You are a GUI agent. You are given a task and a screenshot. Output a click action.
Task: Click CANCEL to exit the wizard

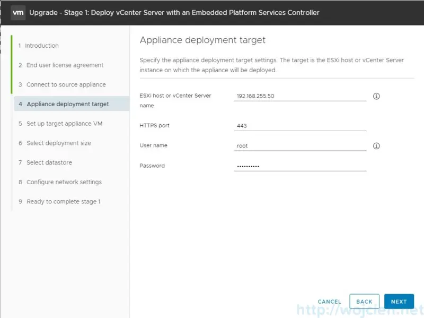[x=329, y=301]
